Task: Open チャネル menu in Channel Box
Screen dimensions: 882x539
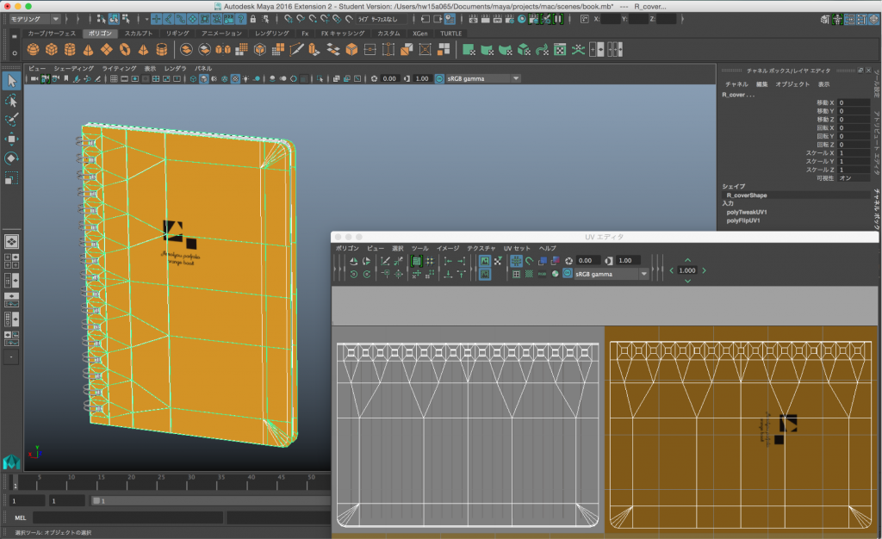Action: pyautogui.click(x=736, y=84)
